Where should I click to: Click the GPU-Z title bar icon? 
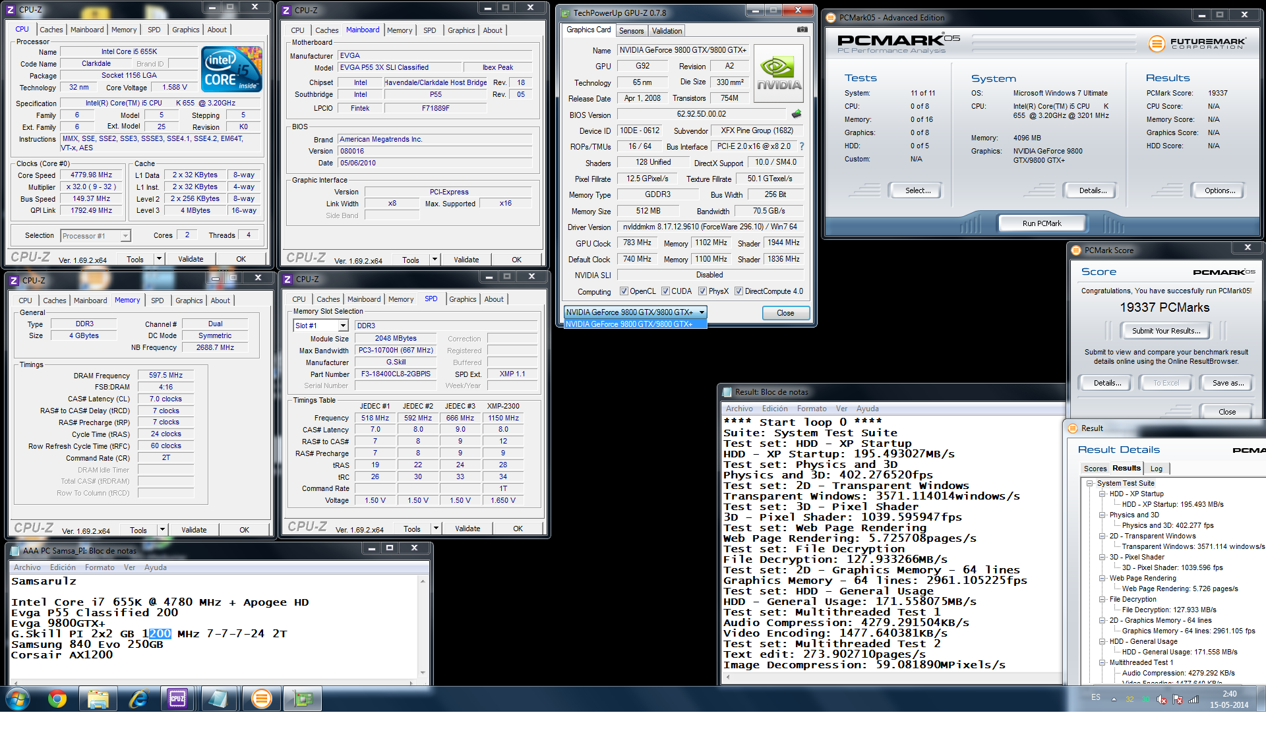pos(565,13)
